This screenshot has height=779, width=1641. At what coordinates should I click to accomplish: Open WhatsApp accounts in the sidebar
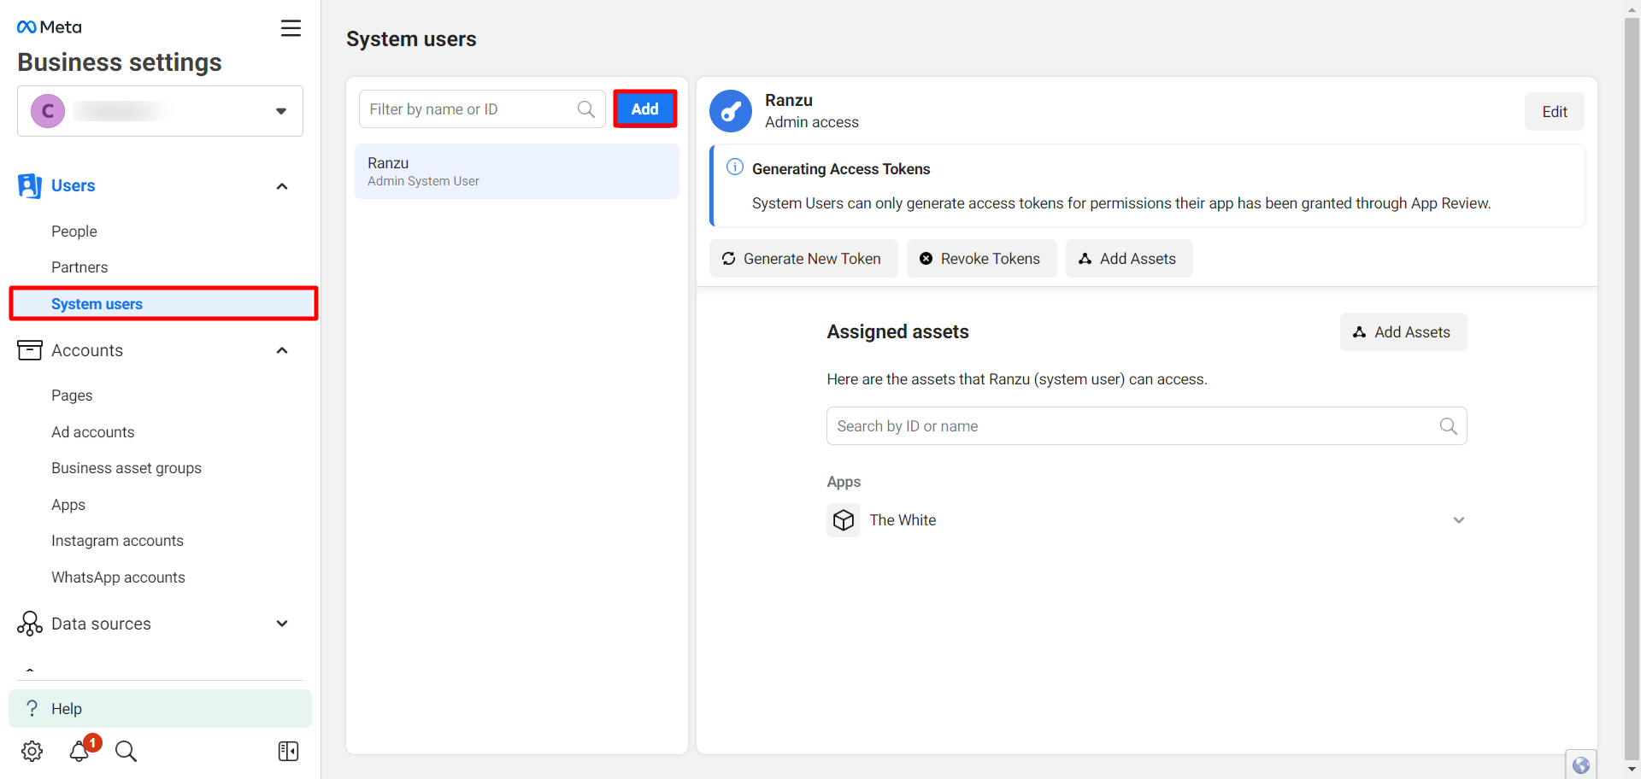pos(118,577)
